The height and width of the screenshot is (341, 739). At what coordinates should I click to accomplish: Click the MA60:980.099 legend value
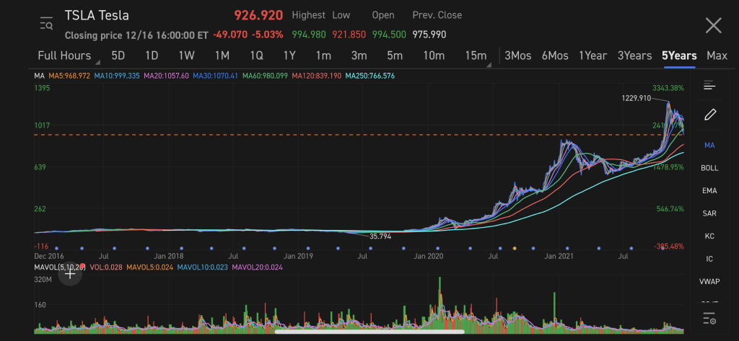(265, 76)
